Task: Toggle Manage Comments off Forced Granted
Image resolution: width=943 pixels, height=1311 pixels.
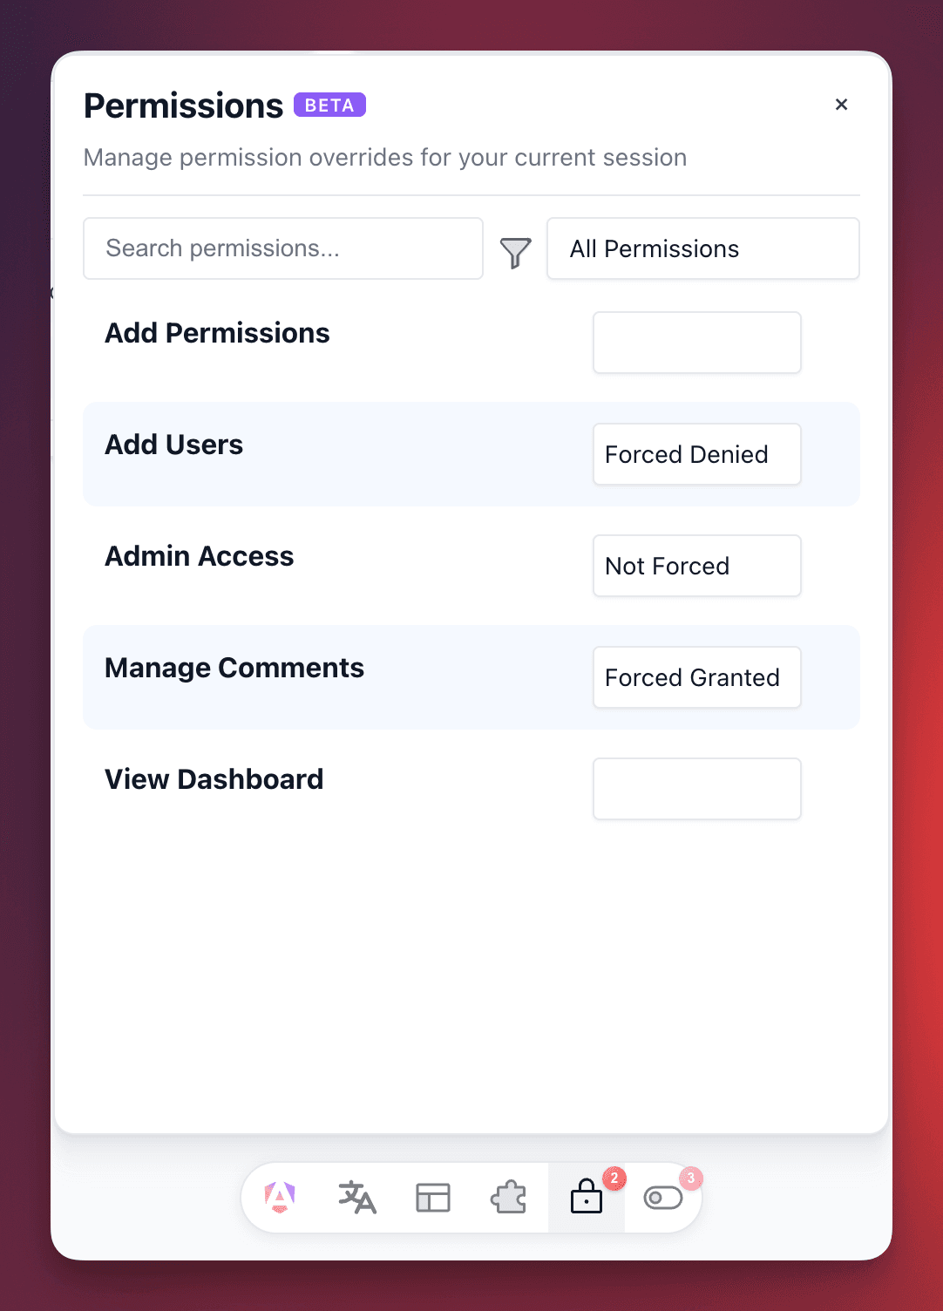Action: point(696,677)
